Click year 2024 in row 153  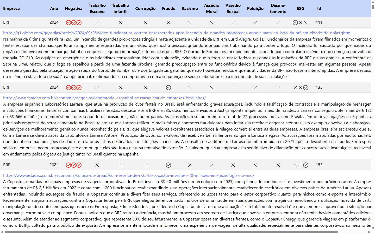click(x=54, y=165)
